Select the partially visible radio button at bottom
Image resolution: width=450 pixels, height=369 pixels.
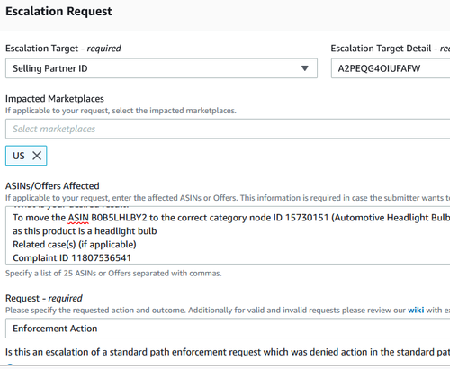(x=10, y=365)
